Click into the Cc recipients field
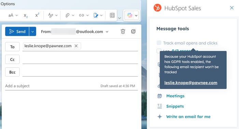Viewport: 239px width, 129px height. point(80,59)
